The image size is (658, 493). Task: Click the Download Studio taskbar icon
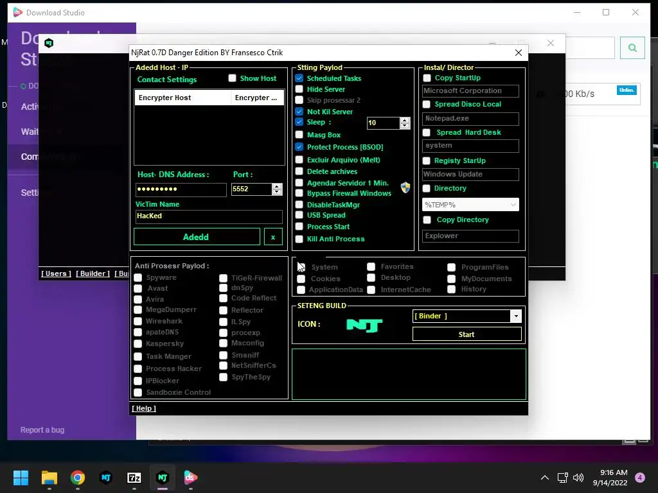click(190, 478)
